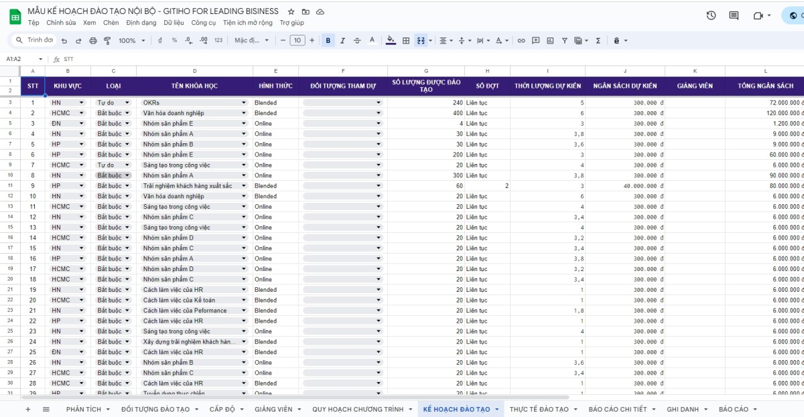The height and width of the screenshot is (417, 804).
Task: Open the fill color picker
Action: 391,41
